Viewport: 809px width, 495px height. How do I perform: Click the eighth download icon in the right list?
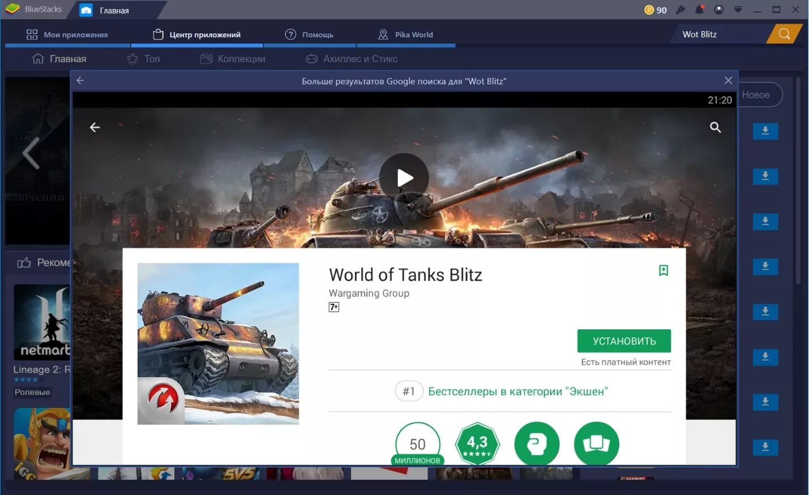[x=765, y=447]
